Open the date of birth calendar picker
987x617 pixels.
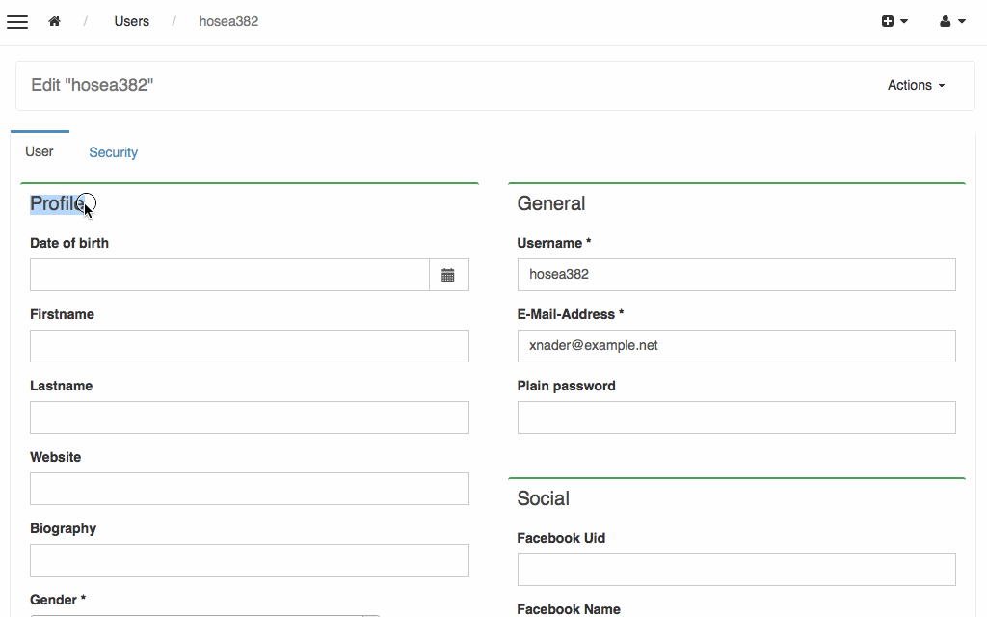click(x=448, y=275)
